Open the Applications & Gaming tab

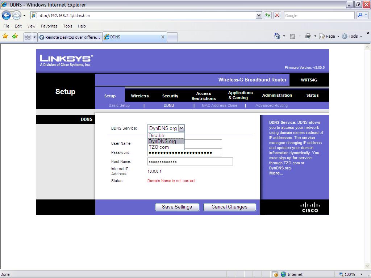(x=241, y=95)
